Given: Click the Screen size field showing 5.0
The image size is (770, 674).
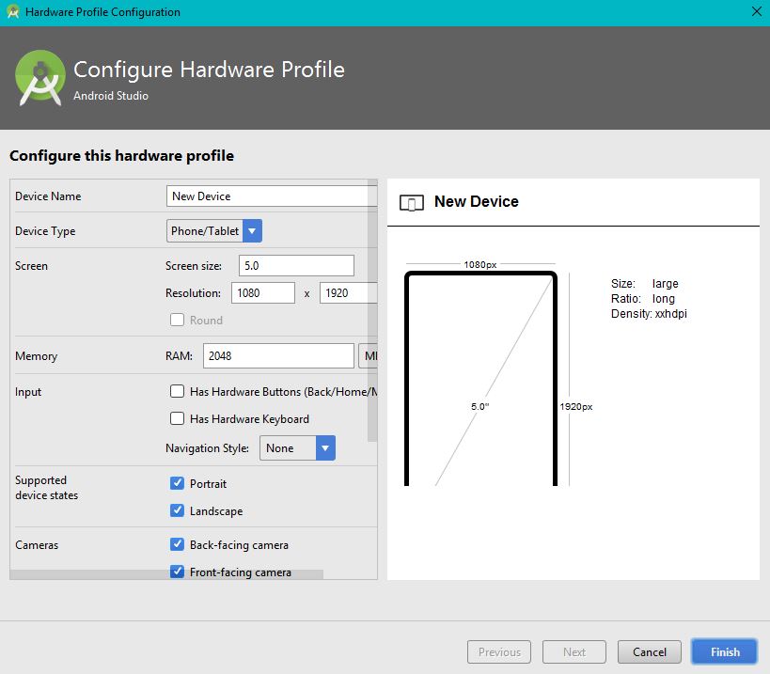Looking at the screenshot, I should coord(296,266).
